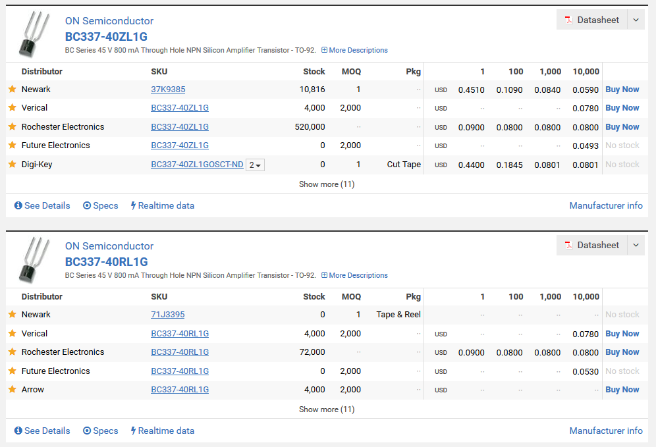Open Newark SKU 71J3395
This screenshot has height=447, width=656.
168,314
